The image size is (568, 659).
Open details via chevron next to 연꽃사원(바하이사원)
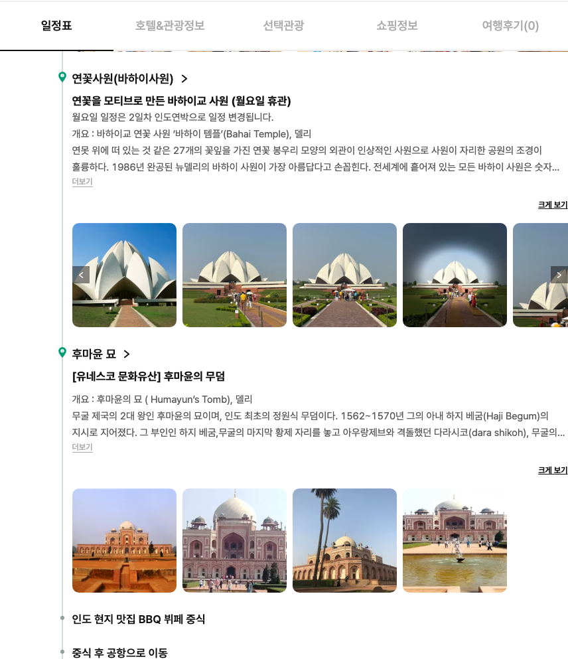[184, 78]
